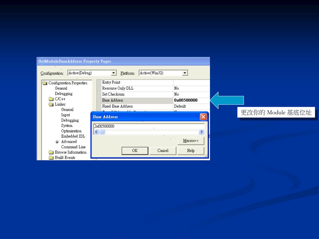Click OK in Base Address dialog
Screen dimensions: 319x239
coord(135,151)
